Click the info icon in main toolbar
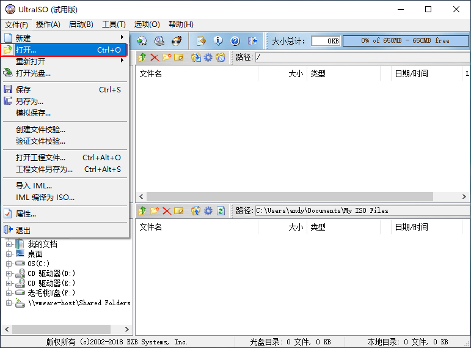 (218, 41)
